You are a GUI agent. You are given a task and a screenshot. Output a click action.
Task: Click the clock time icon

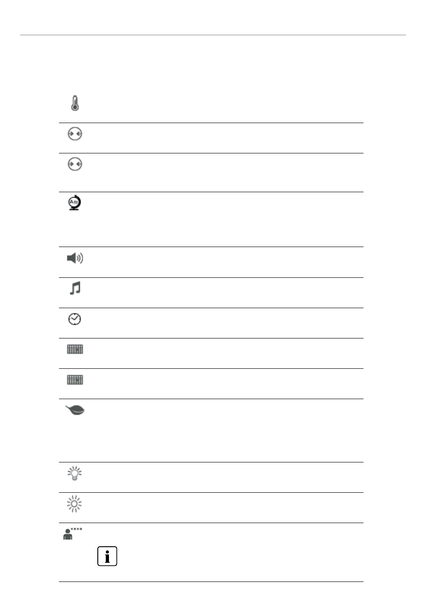[x=75, y=319]
